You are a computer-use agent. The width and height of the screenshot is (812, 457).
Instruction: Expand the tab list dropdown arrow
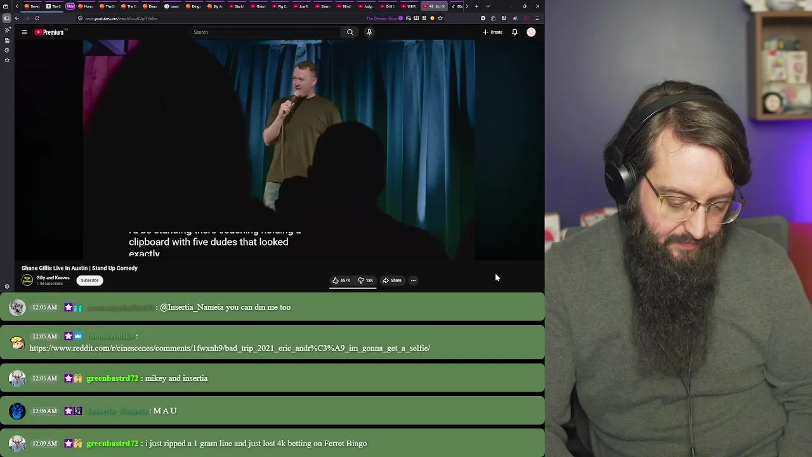coord(488,6)
